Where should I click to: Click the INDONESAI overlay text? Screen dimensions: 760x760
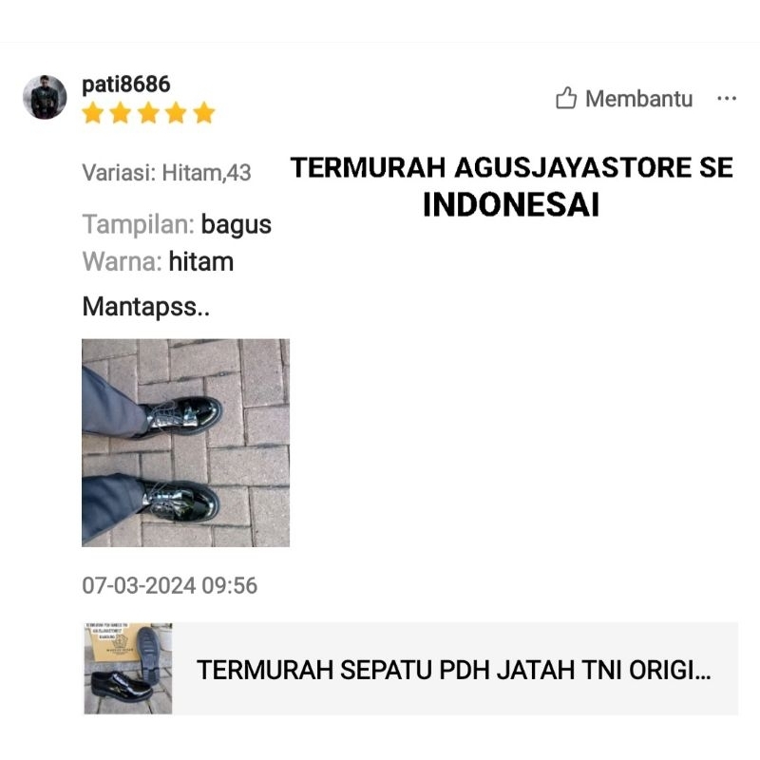[x=511, y=204]
